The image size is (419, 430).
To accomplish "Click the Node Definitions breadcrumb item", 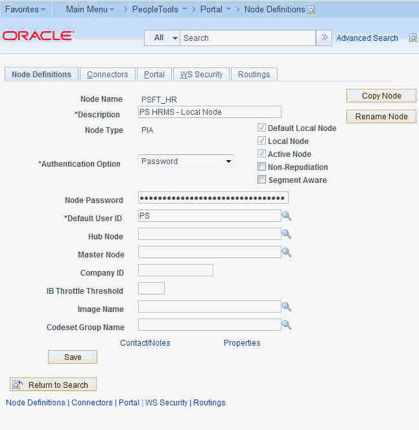I will (x=275, y=9).
